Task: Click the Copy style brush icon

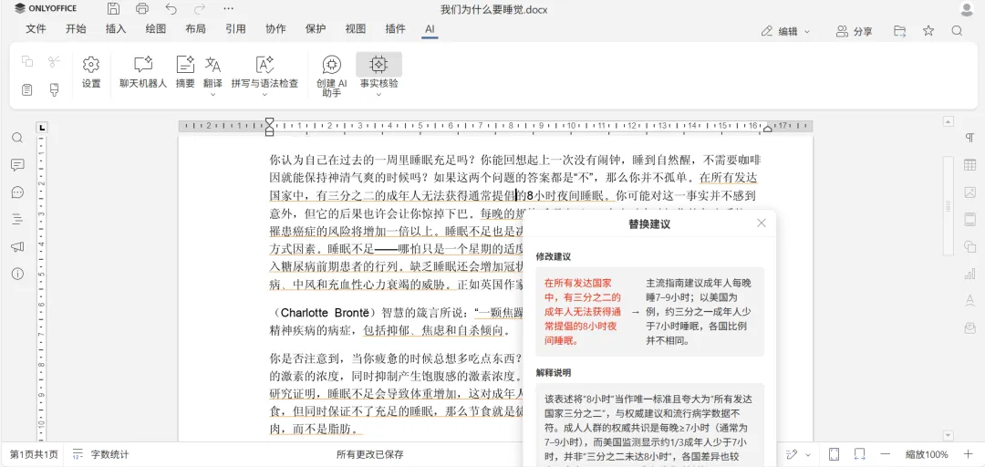Action: pos(54,90)
